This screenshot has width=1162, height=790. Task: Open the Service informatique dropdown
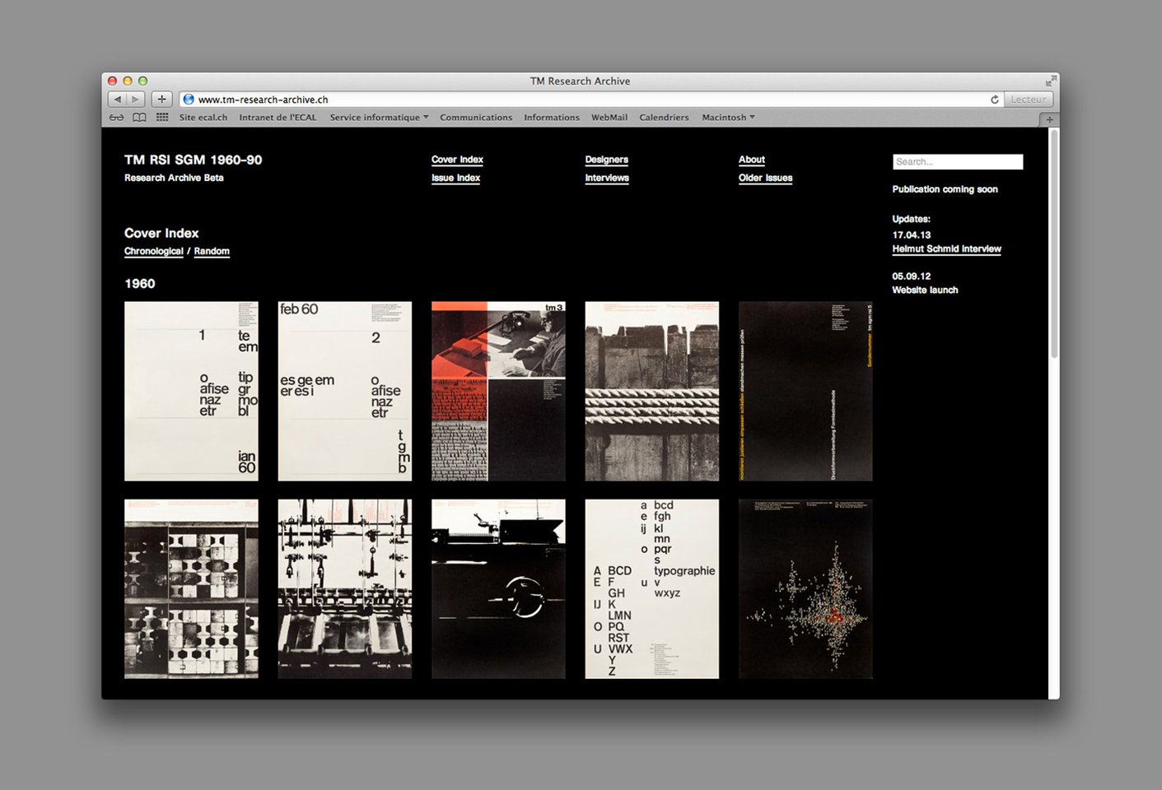click(378, 117)
